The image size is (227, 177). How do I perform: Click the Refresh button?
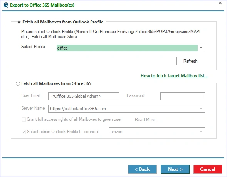(190, 61)
